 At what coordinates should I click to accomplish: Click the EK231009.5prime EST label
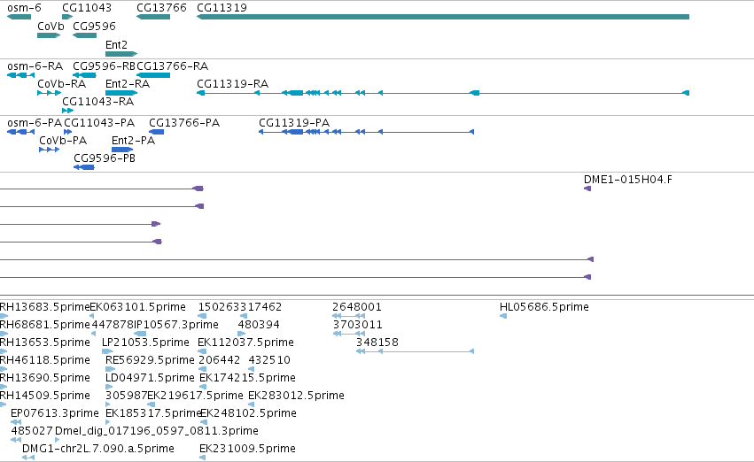248,449
